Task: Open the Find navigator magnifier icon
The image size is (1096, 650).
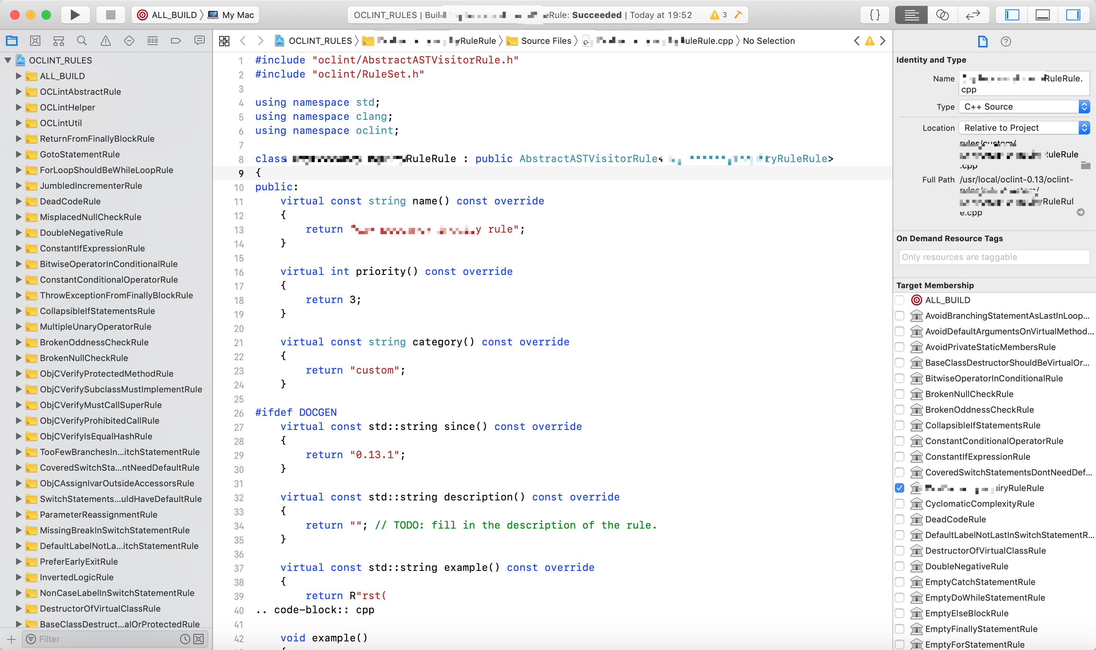Action: (82, 41)
